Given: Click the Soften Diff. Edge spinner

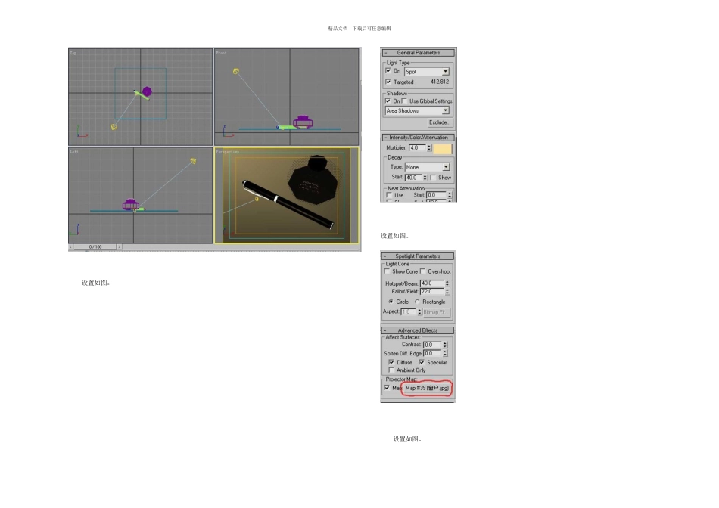Looking at the screenshot, I should tap(445, 354).
